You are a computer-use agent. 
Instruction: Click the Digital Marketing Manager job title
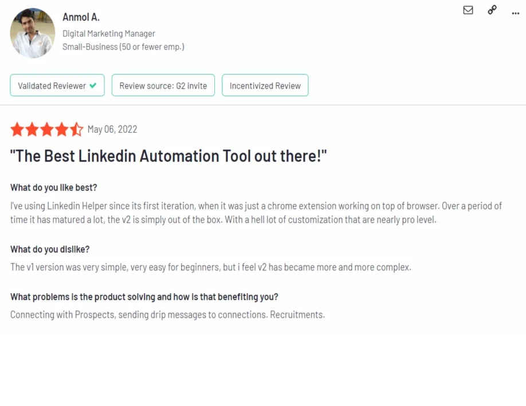click(109, 33)
